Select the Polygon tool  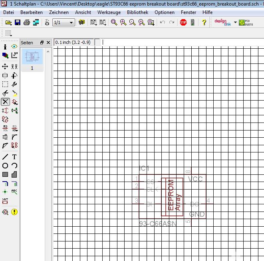coord(14,174)
